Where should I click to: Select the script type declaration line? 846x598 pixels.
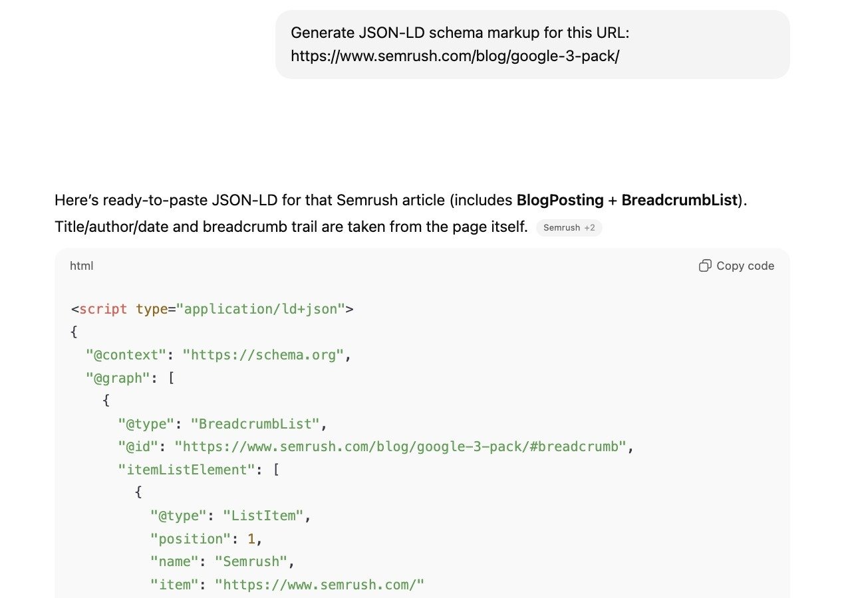(x=211, y=309)
